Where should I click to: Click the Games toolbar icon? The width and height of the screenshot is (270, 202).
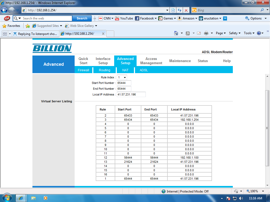(160, 18)
